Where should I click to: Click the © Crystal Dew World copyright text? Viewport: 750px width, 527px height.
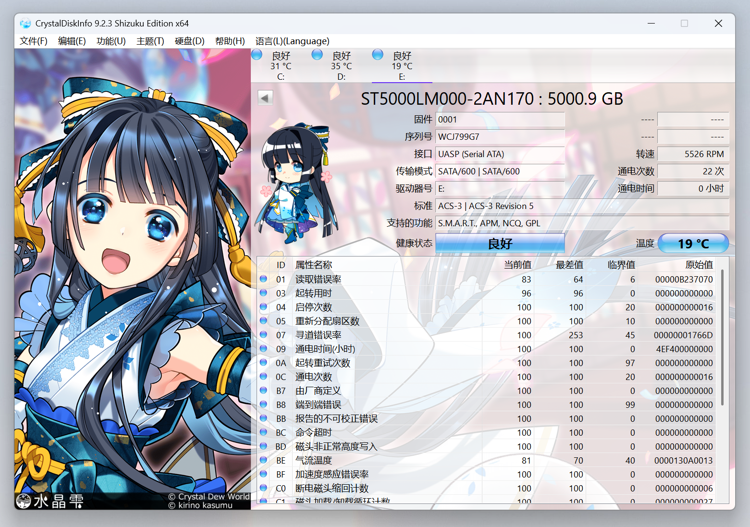(x=209, y=496)
